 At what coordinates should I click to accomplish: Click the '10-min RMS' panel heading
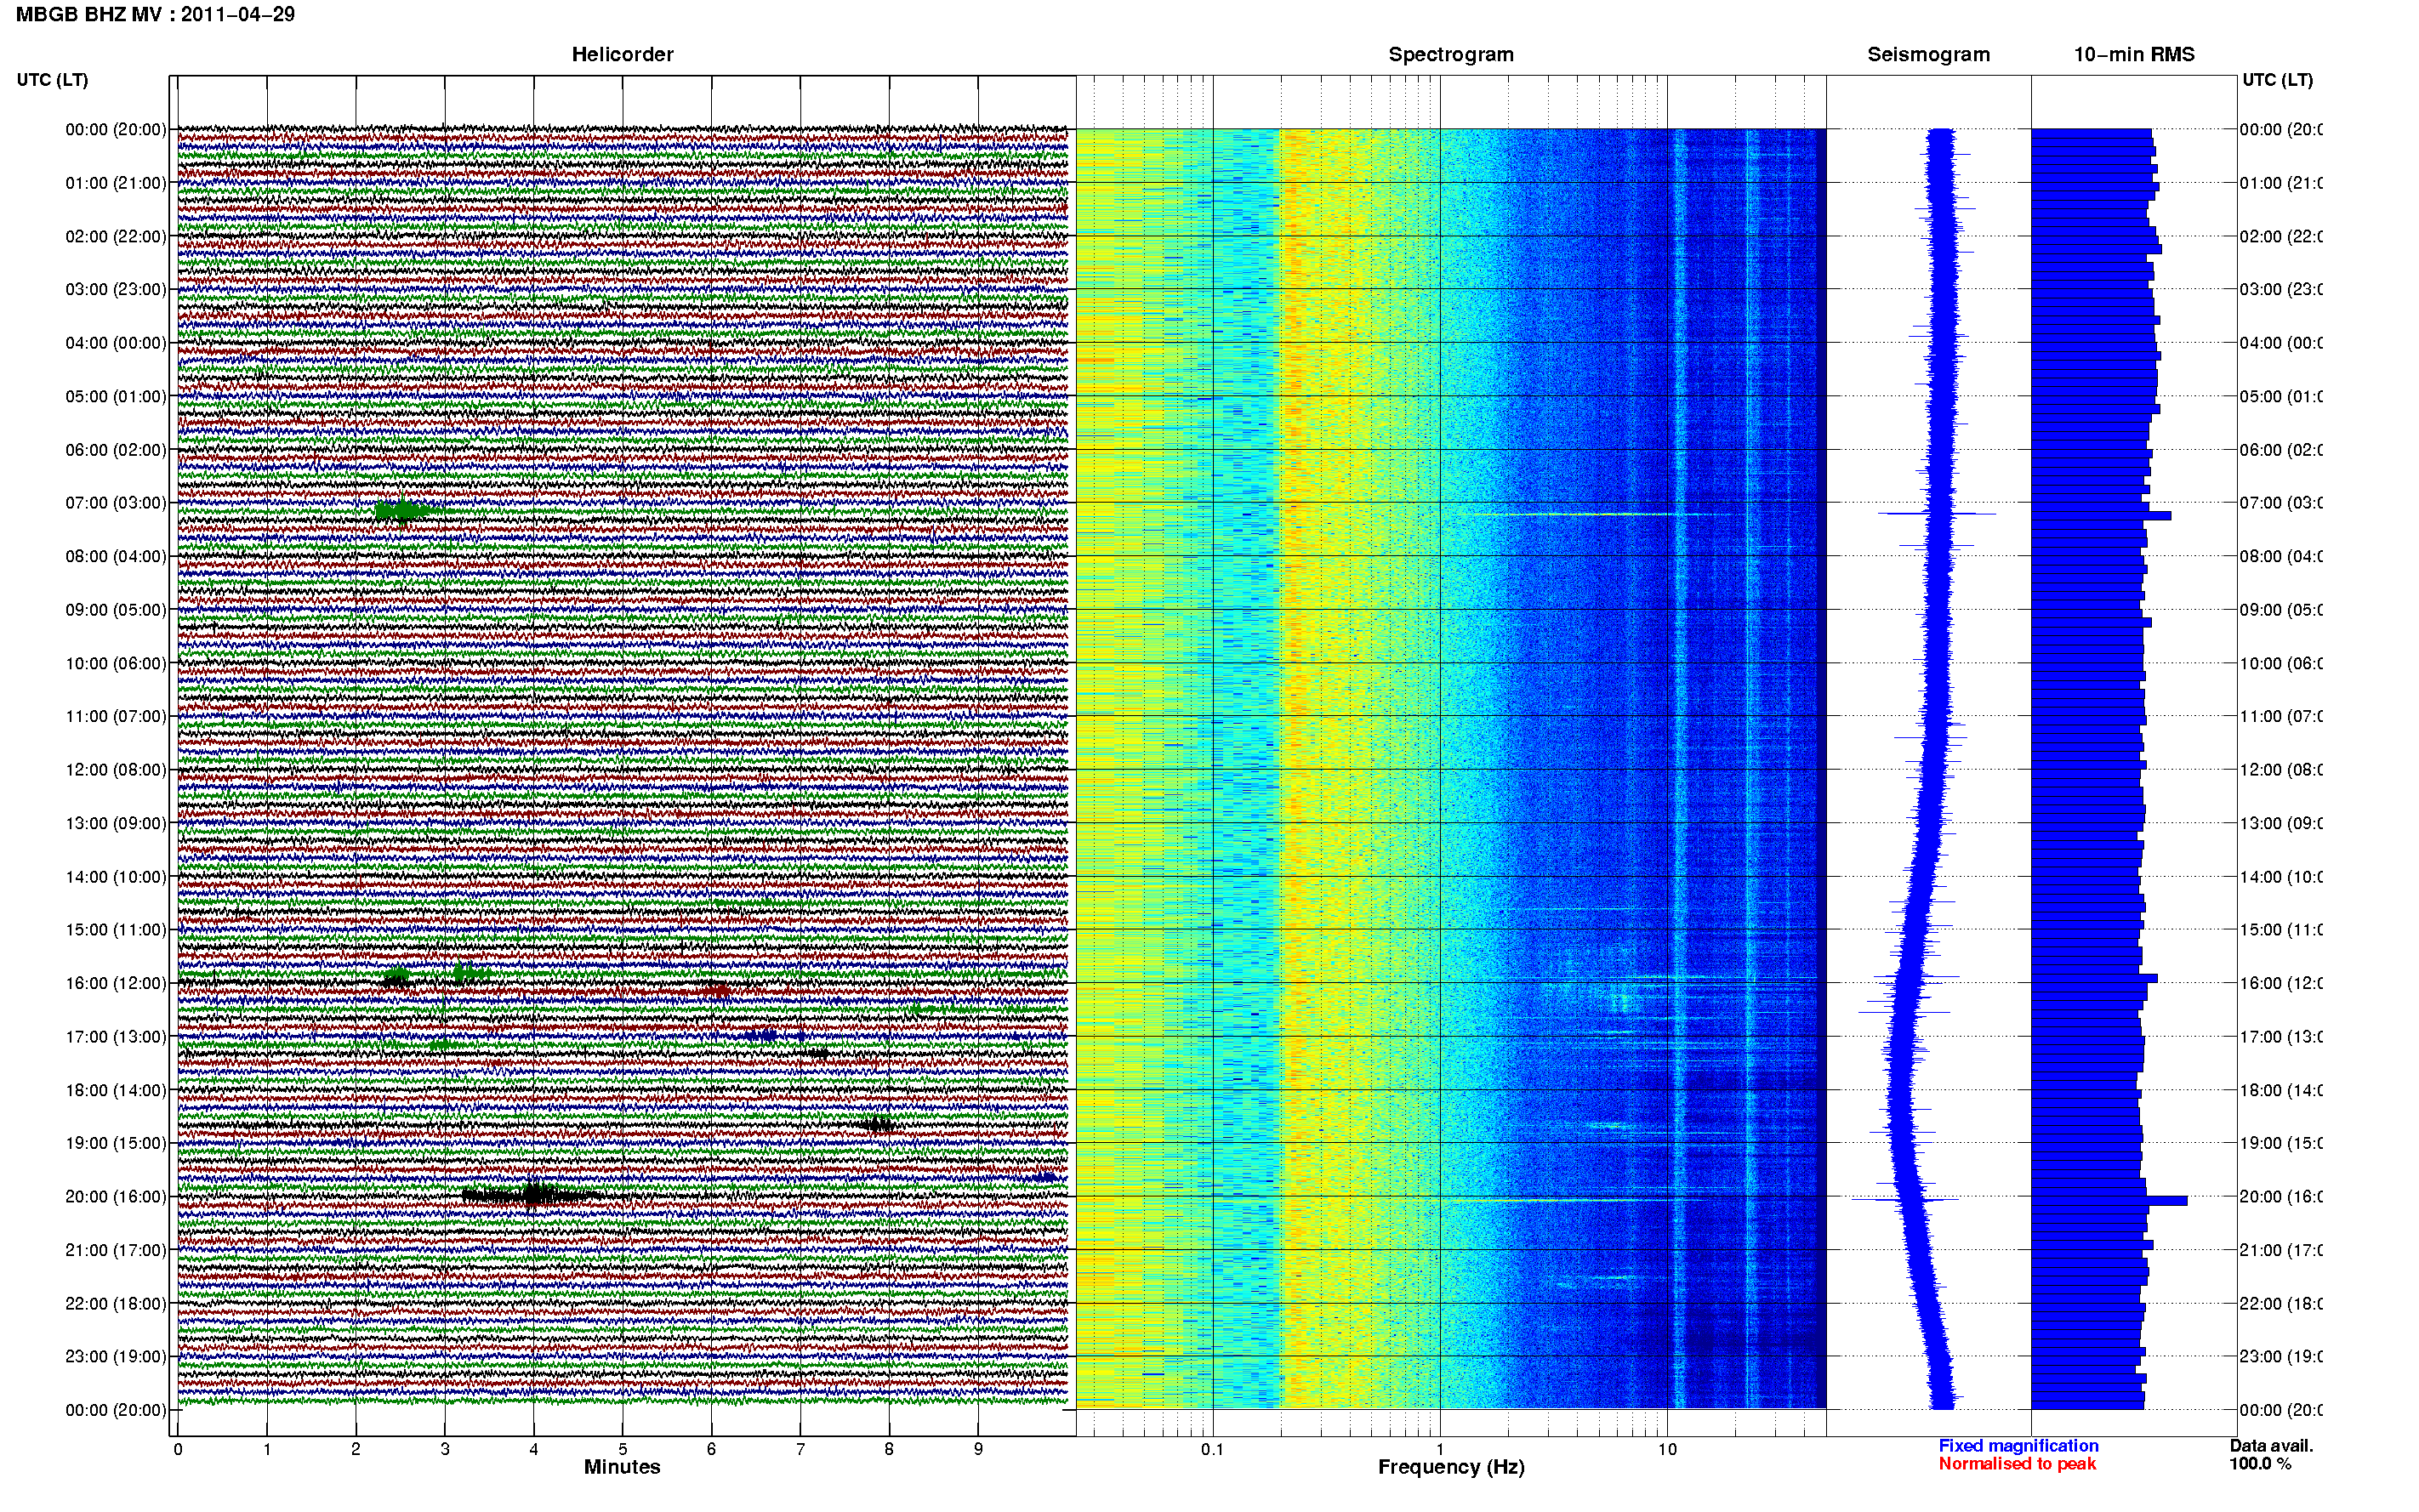click(x=2134, y=54)
